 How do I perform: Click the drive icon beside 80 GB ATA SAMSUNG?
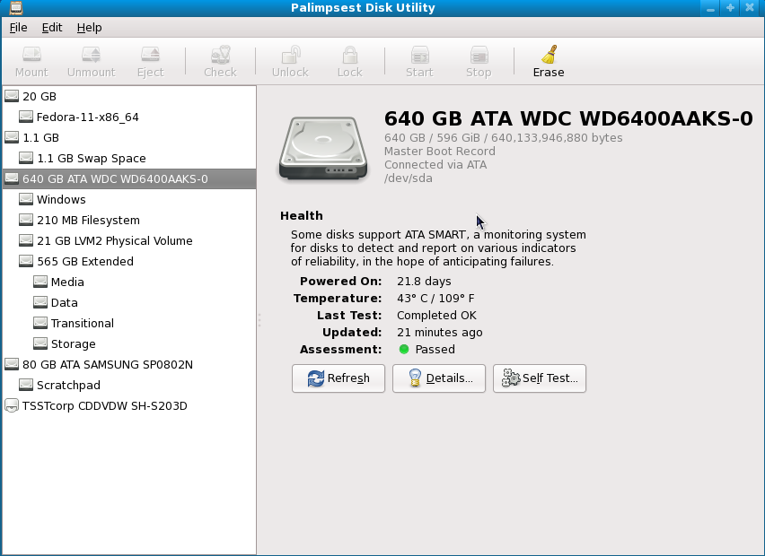(12, 364)
